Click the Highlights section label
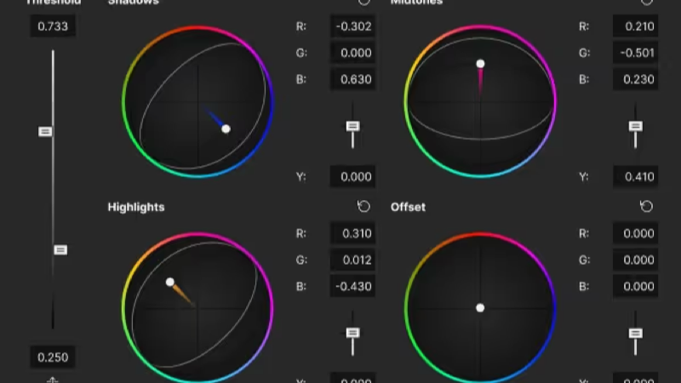 (136, 207)
